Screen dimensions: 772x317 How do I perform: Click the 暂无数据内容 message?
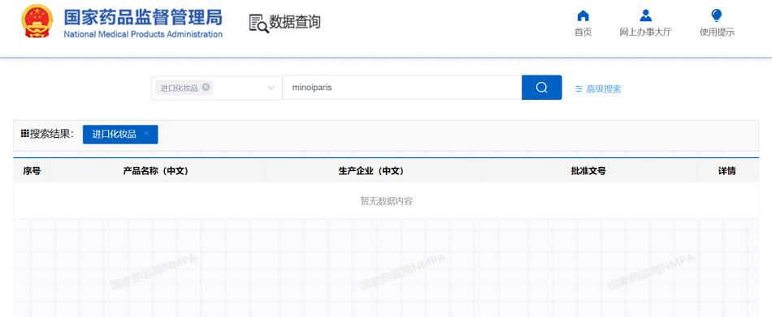[386, 201]
